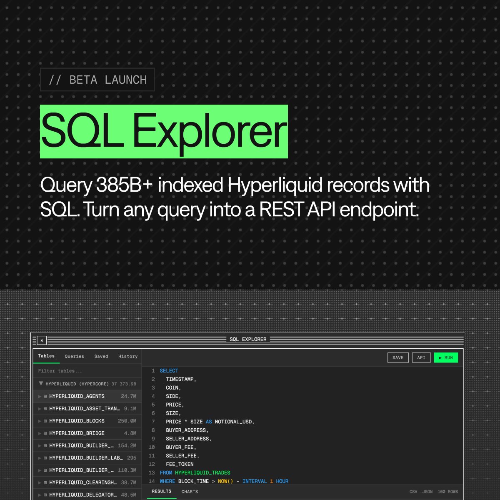Click table grid icon for HYPERLIQUID_ASSET_TRAN…
This screenshot has width=500, height=500.
coord(45,409)
